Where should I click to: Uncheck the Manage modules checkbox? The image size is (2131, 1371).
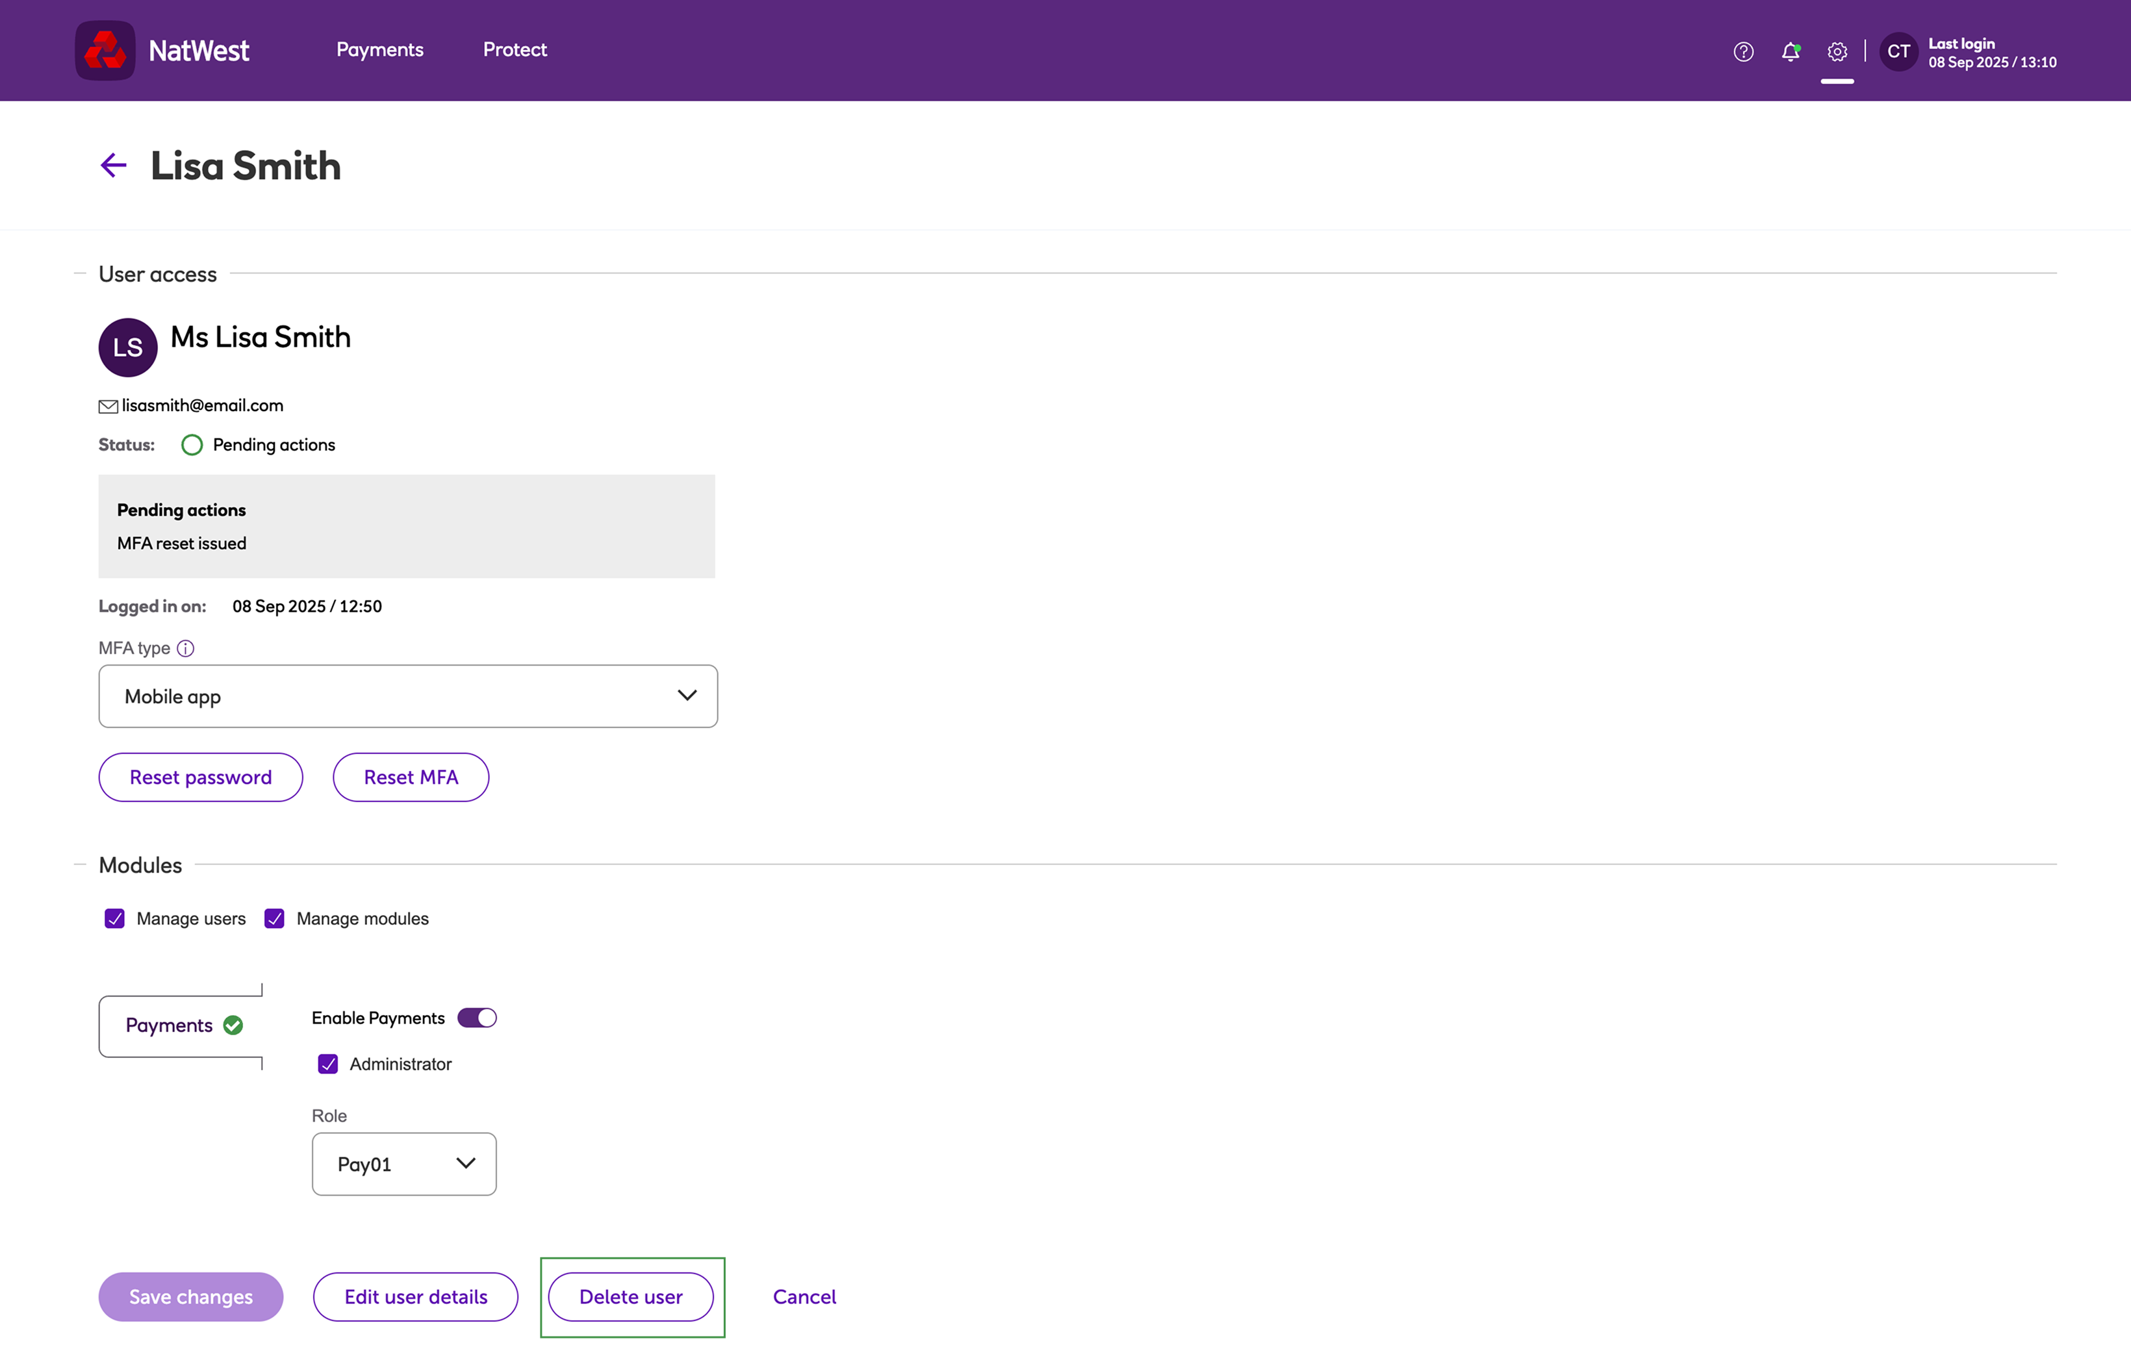[x=274, y=919]
